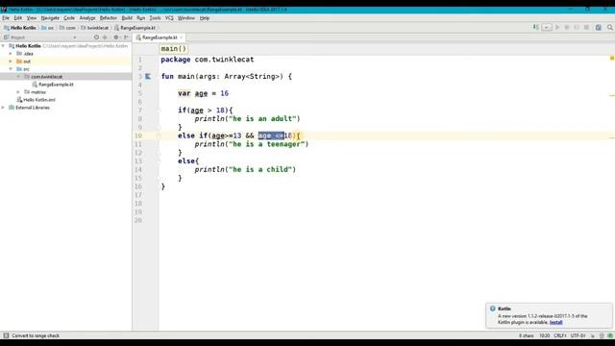The image size is (615, 346).
Task: Click the run gutter icon beside main
Action: [148, 77]
